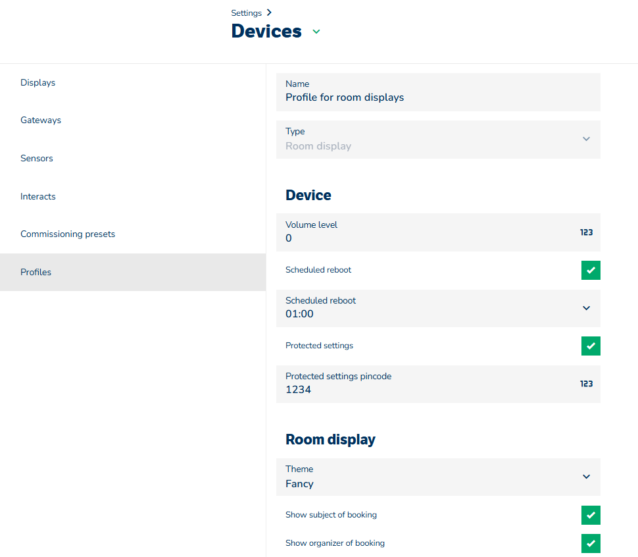Expand the Theme dropdown
638x557 pixels.
coord(586,477)
